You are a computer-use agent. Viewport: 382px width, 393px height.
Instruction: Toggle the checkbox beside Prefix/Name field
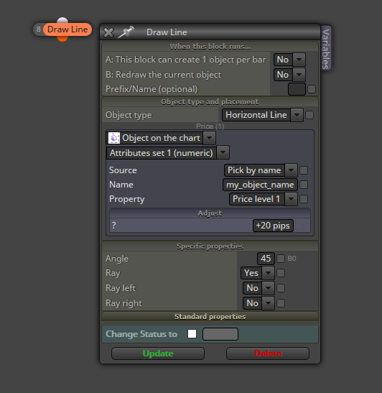click(312, 89)
